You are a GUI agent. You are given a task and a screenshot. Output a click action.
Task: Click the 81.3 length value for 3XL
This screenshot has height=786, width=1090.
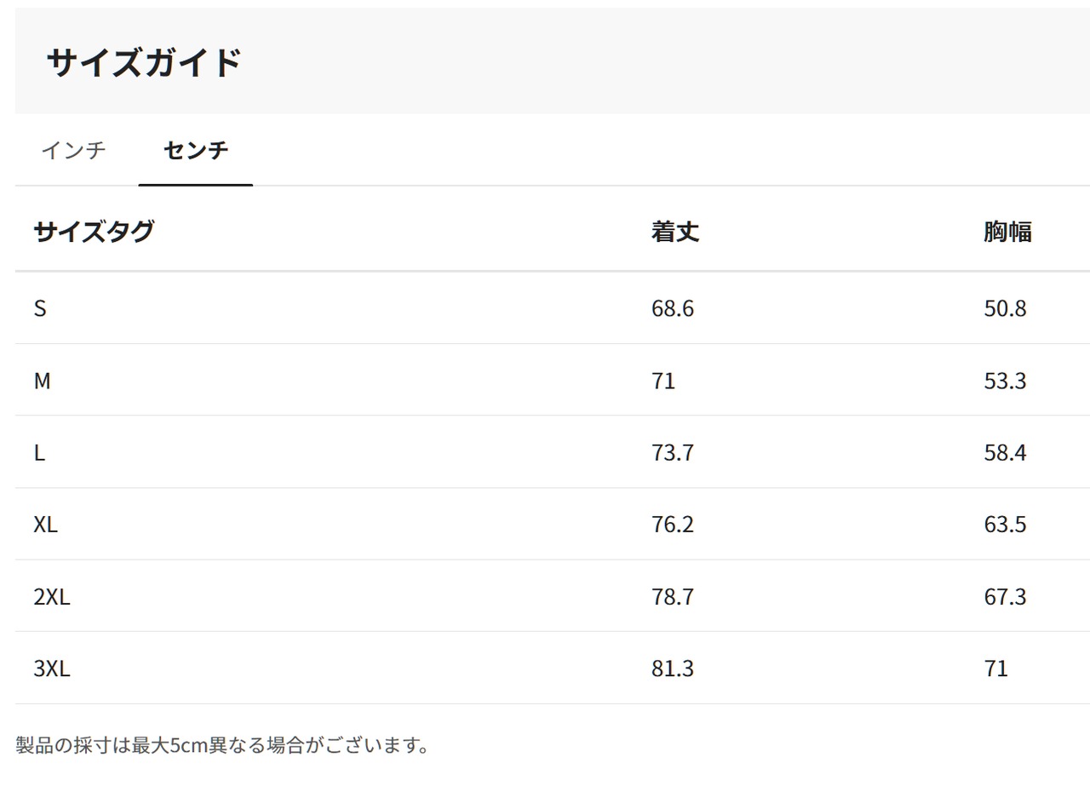tap(673, 668)
